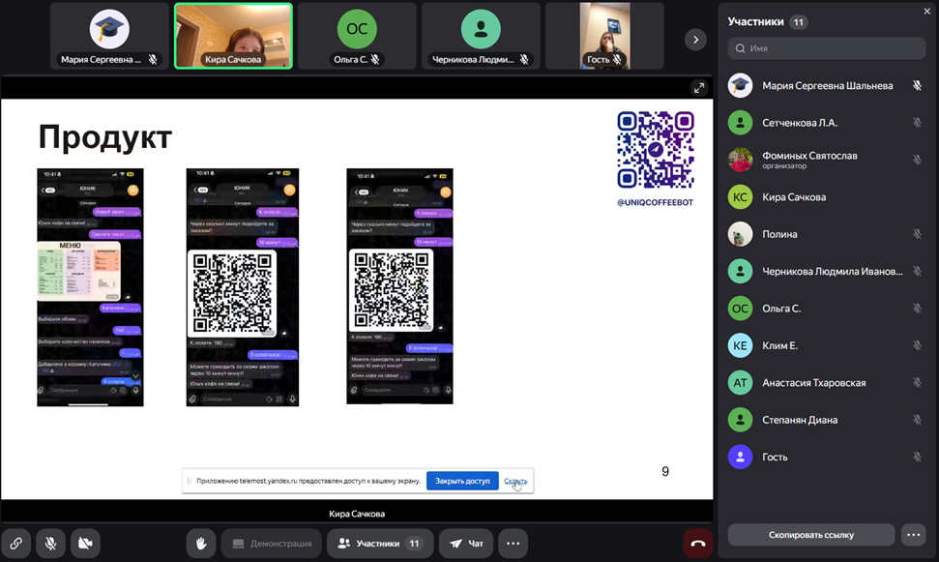Expand the presentation to fullscreen
Screen dimensions: 939x562
[698, 88]
